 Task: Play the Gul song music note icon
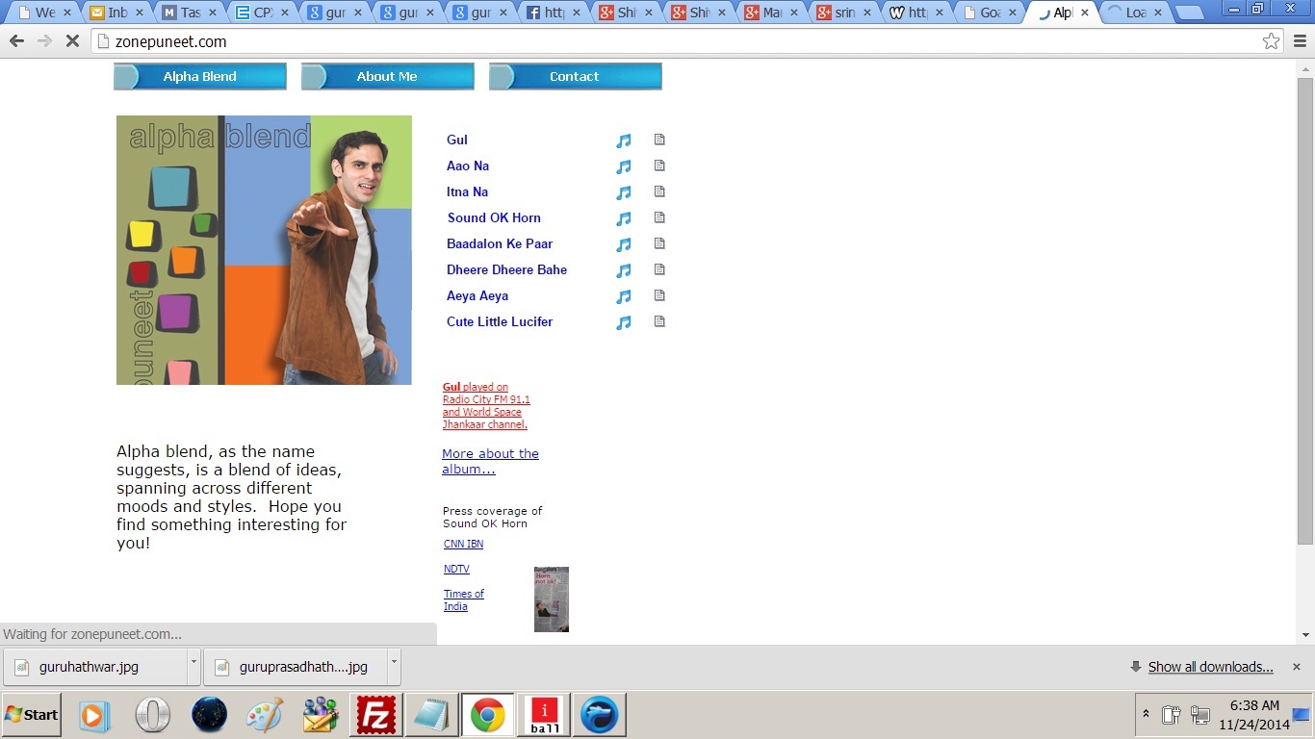624,140
